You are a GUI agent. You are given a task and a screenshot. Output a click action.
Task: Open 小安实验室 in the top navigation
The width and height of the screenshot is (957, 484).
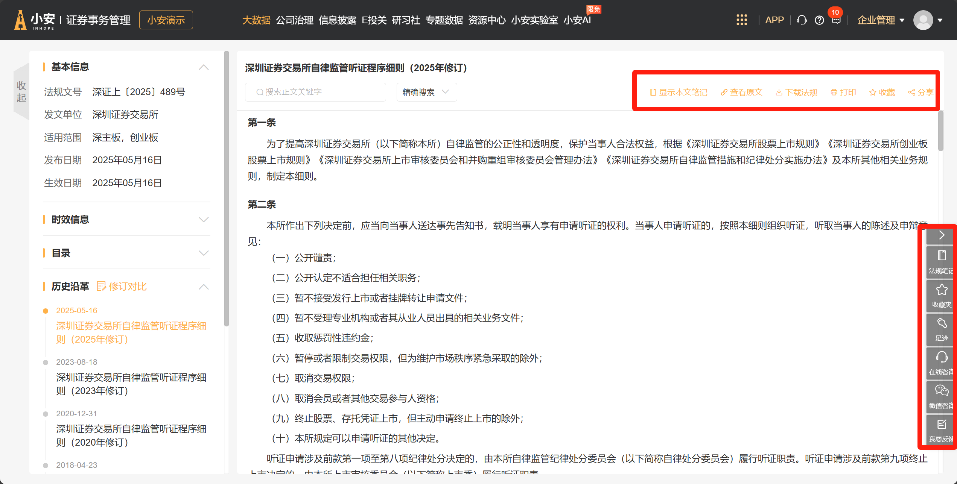point(534,20)
